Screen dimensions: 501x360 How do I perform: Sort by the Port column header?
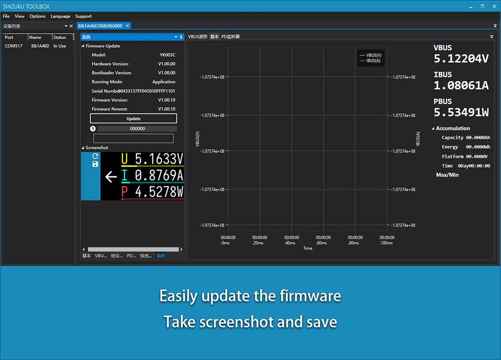(15, 38)
